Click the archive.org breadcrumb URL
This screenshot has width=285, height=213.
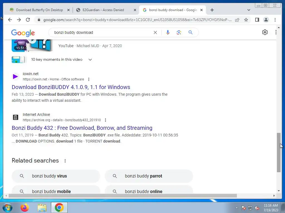(x=62, y=120)
